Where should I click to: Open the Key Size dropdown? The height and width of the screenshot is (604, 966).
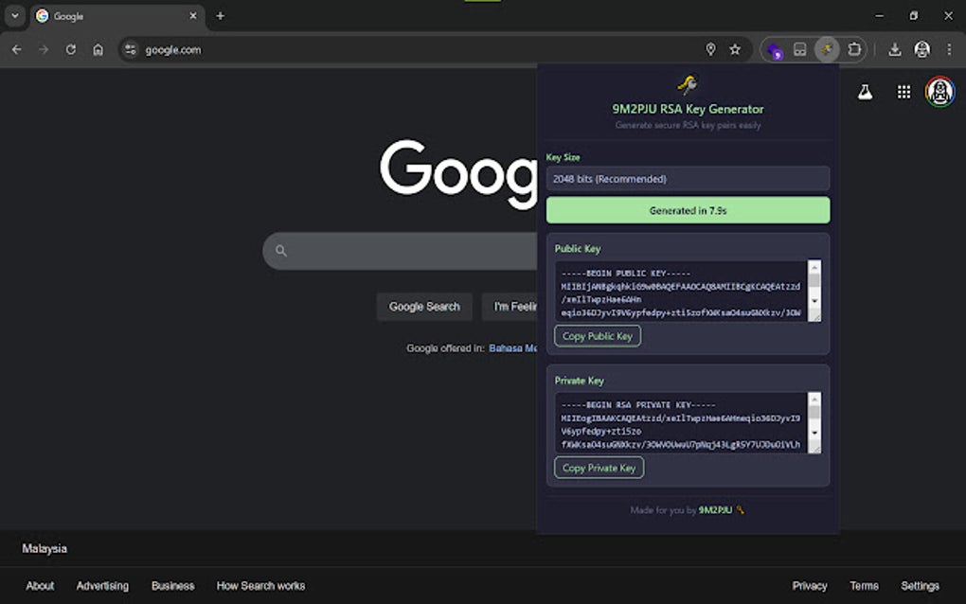click(x=687, y=178)
